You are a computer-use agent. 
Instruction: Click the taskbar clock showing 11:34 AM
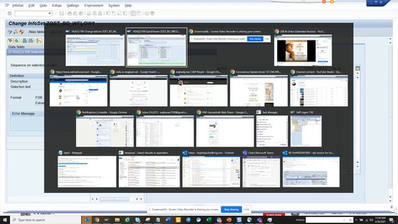(380, 220)
